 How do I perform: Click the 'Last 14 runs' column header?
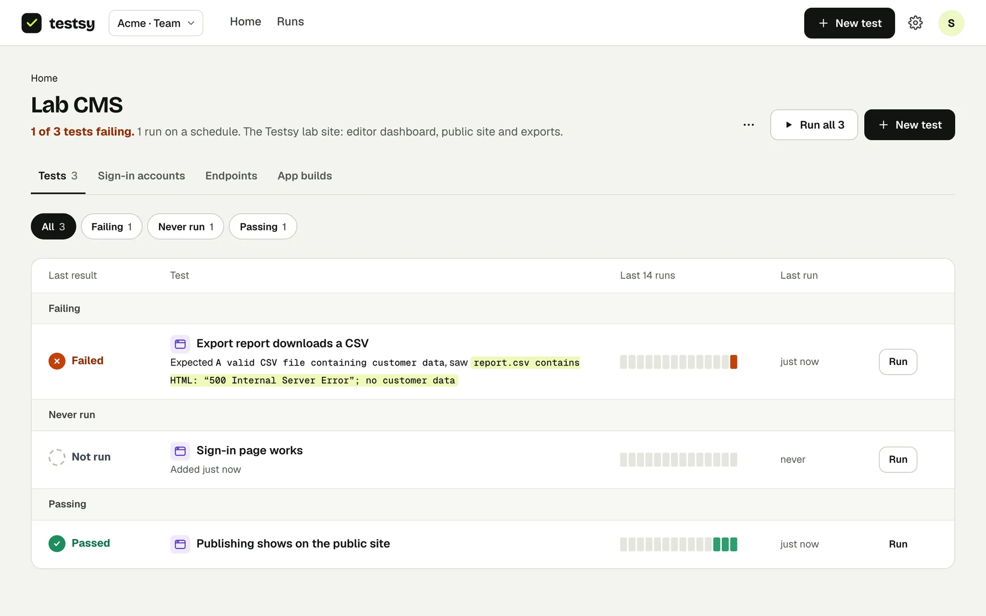click(x=648, y=275)
